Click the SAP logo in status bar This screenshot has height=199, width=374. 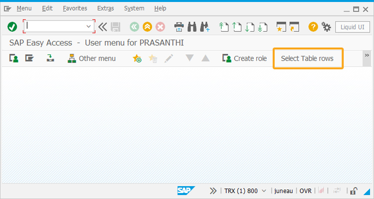pyautogui.click(x=186, y=191)
